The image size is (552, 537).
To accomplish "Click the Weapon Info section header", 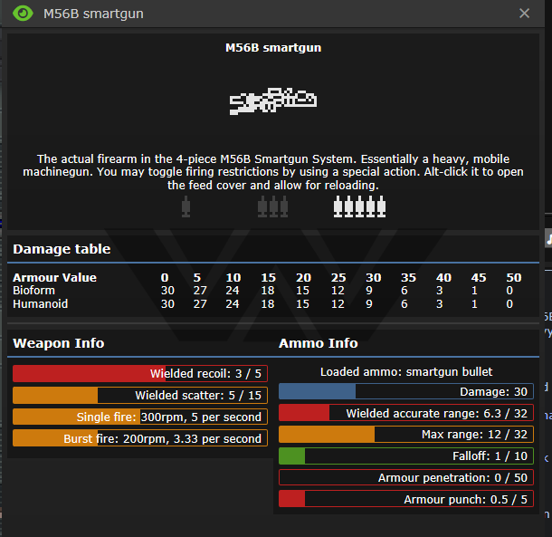I will [x=58, y=343].
